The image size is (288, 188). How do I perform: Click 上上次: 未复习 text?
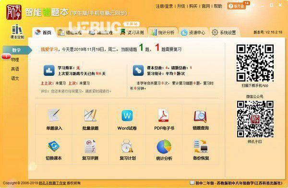pos(53,83)
